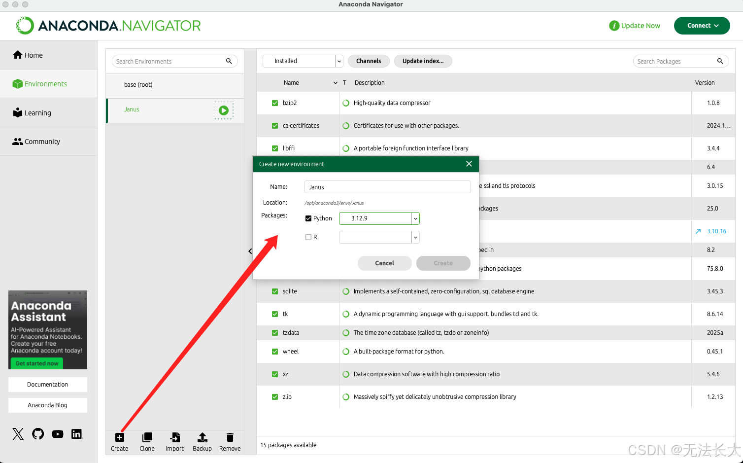Import an environment via Import icon
The width and height of the screenshot is (743, 463).
point(174,437)
